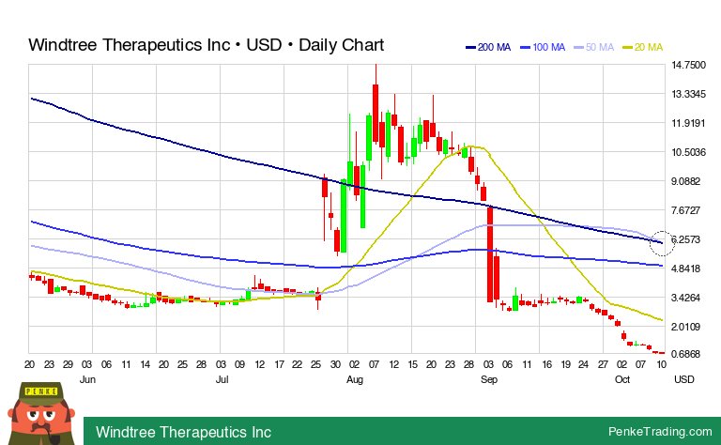Click the 20 MA legend label
Viewport: 721px width, 445px height.
click(x=649, y=47)
